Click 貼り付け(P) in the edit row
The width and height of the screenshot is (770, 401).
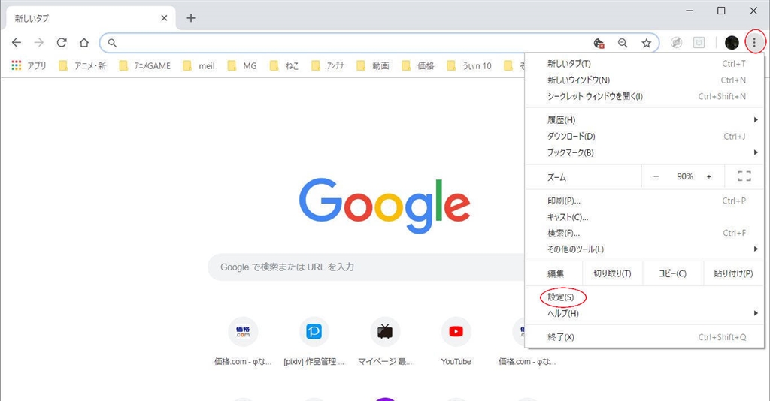(x=733, y=273)
